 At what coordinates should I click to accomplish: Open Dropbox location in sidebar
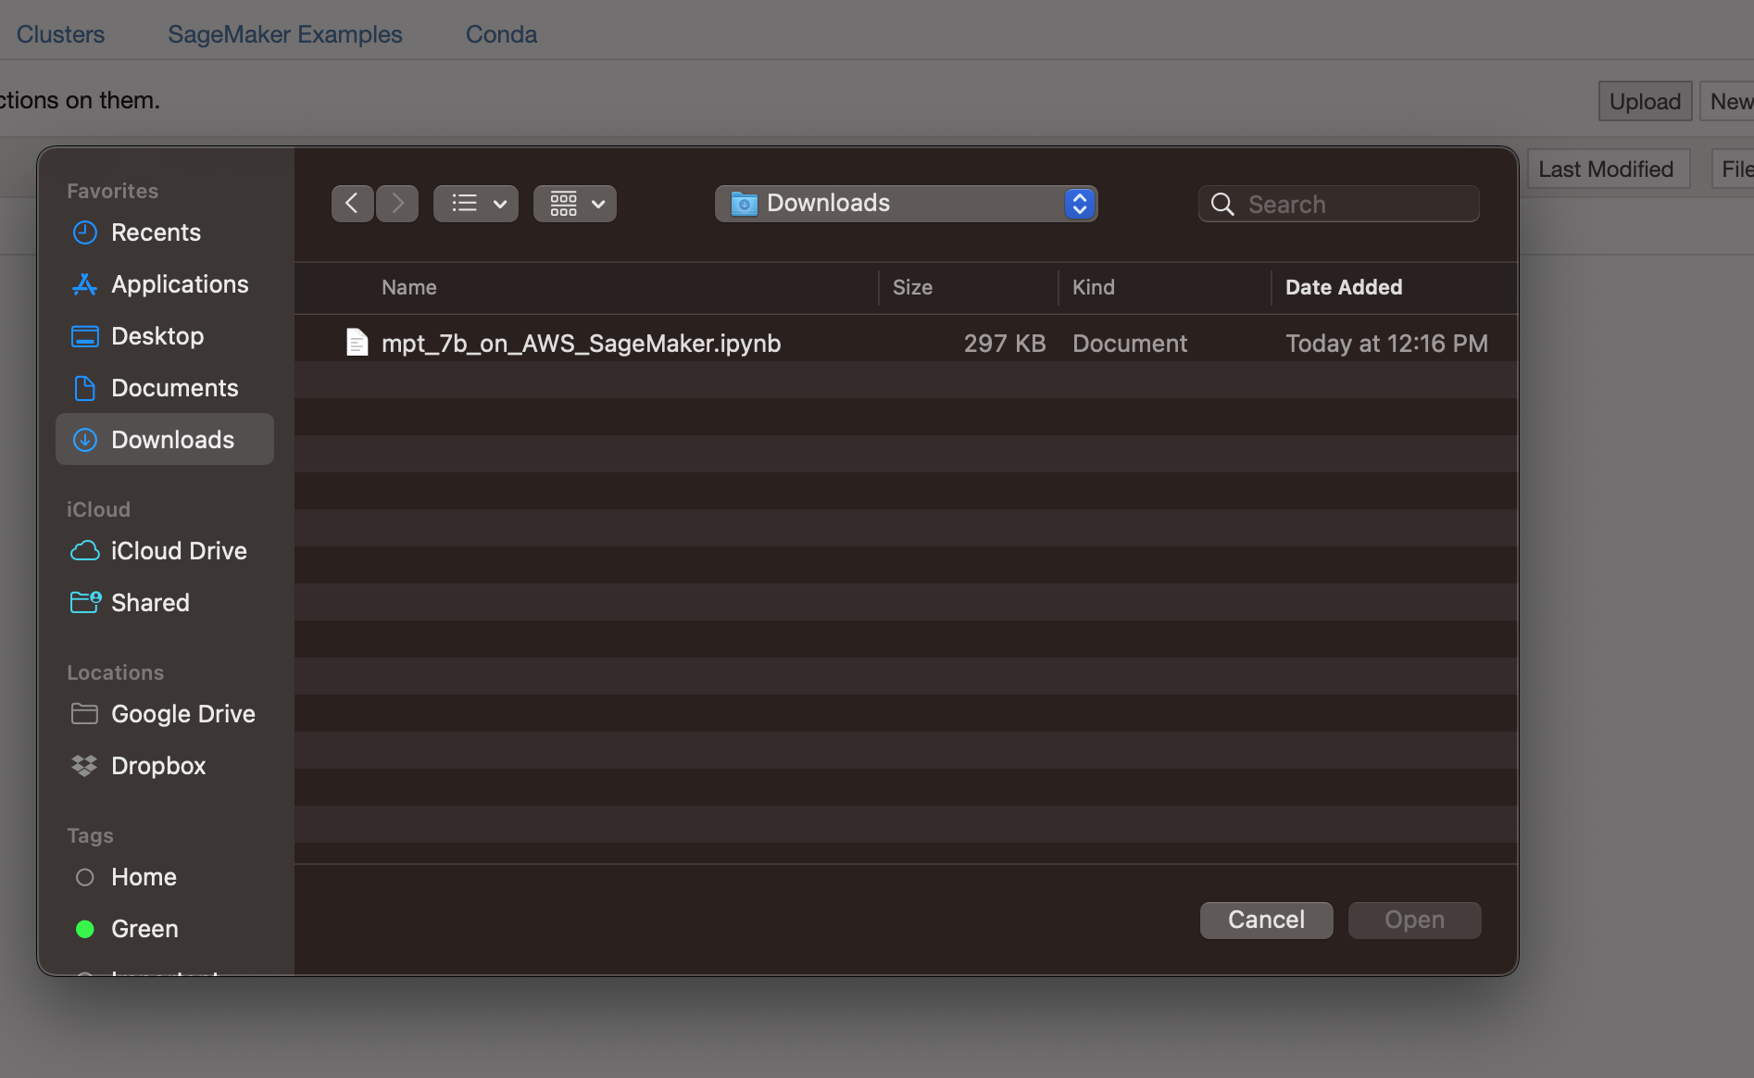[x=157, y=766]
